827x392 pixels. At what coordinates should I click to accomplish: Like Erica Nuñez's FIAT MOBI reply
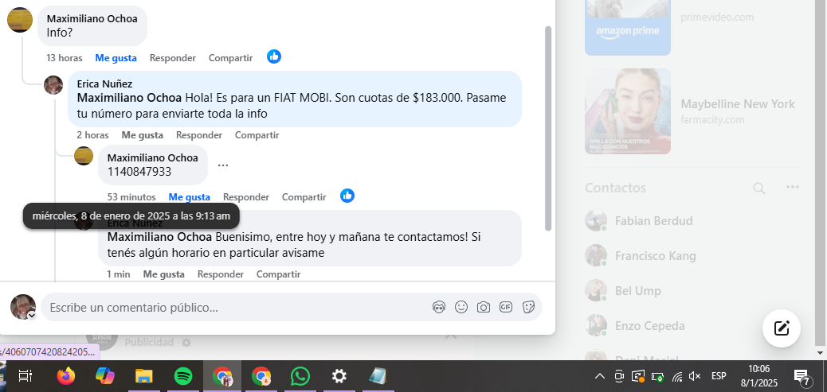tap(143, 135)
